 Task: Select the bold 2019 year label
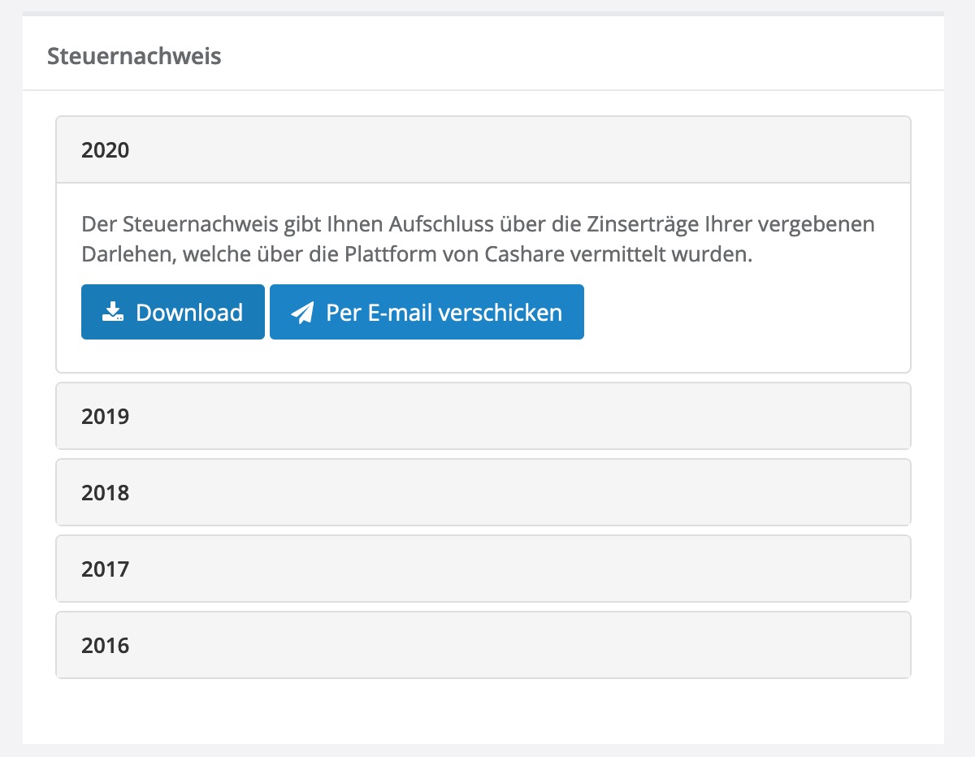pyautogui.click(x=106, y=416)
